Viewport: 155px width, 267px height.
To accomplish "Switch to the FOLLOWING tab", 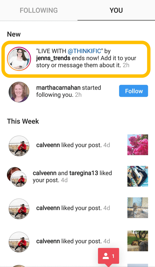I will (x=39, y=10).
